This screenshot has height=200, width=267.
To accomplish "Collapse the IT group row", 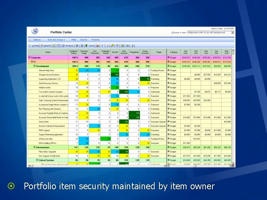I will [32, 62].
